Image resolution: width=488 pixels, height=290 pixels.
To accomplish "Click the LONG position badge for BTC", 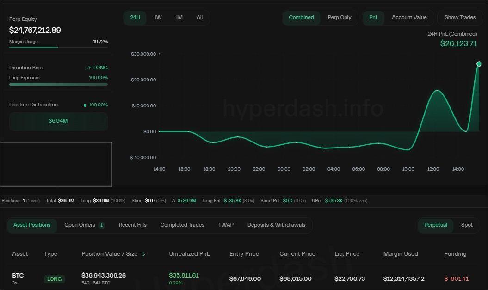I will click(x=54, y=279).
